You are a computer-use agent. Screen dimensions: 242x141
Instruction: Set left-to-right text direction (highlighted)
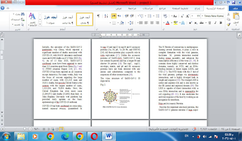pyautogui.click(x=114, y=16)
